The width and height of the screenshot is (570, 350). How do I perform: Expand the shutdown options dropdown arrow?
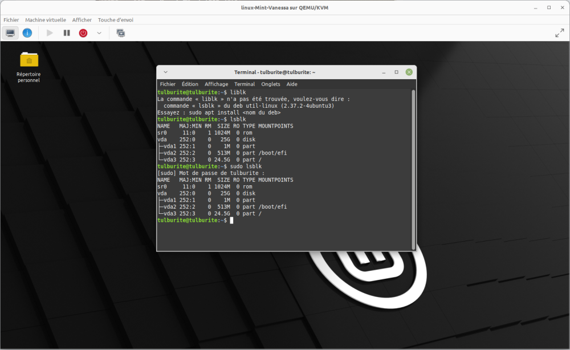click(99, 33)
